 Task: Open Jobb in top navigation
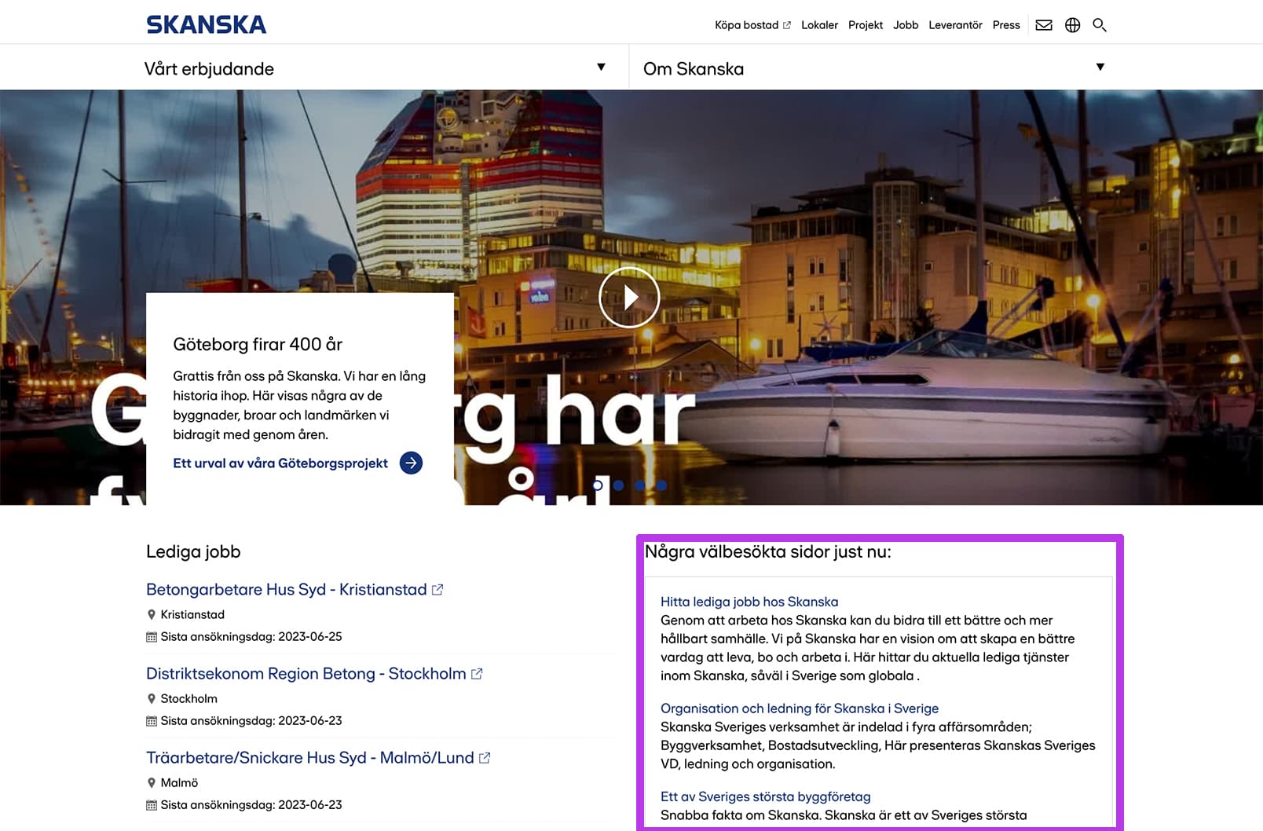click(906, 25)
